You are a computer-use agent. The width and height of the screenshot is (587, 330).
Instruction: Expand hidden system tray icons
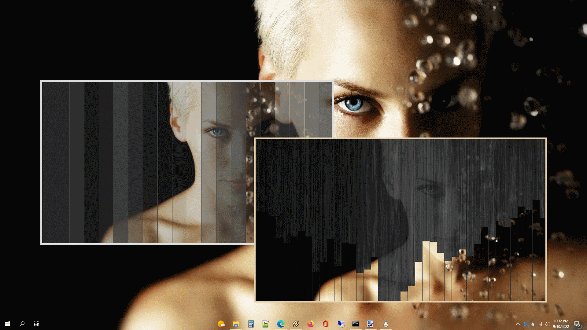point(519,324)
